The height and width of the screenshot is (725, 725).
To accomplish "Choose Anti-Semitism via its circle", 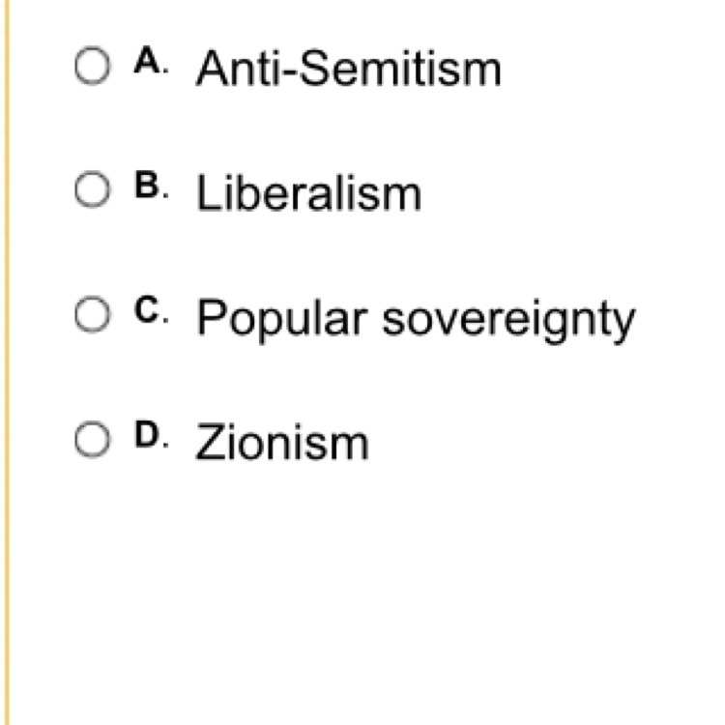I will pyautogui.click(x=93, y=65).
